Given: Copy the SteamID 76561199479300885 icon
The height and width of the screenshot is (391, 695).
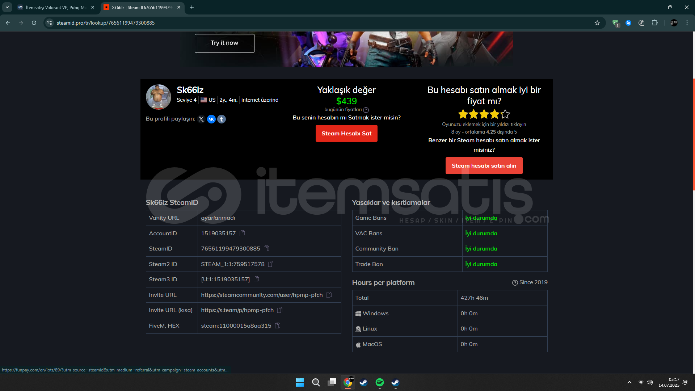Looking at the screenshot, I should click(266, 248).
